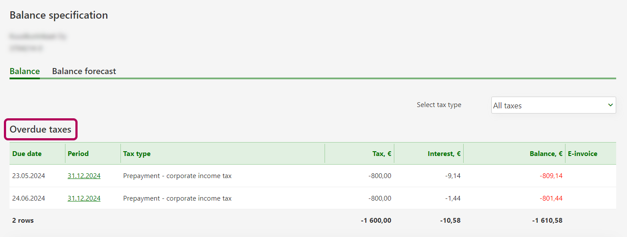Click the E-invoice column header
Image resolution: width=627 pixels, height=237 pixels.
pos(582,153)
